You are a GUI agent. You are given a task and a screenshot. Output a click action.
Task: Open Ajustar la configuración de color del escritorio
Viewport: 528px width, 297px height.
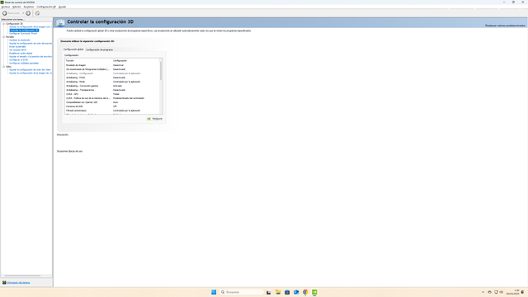31,44
